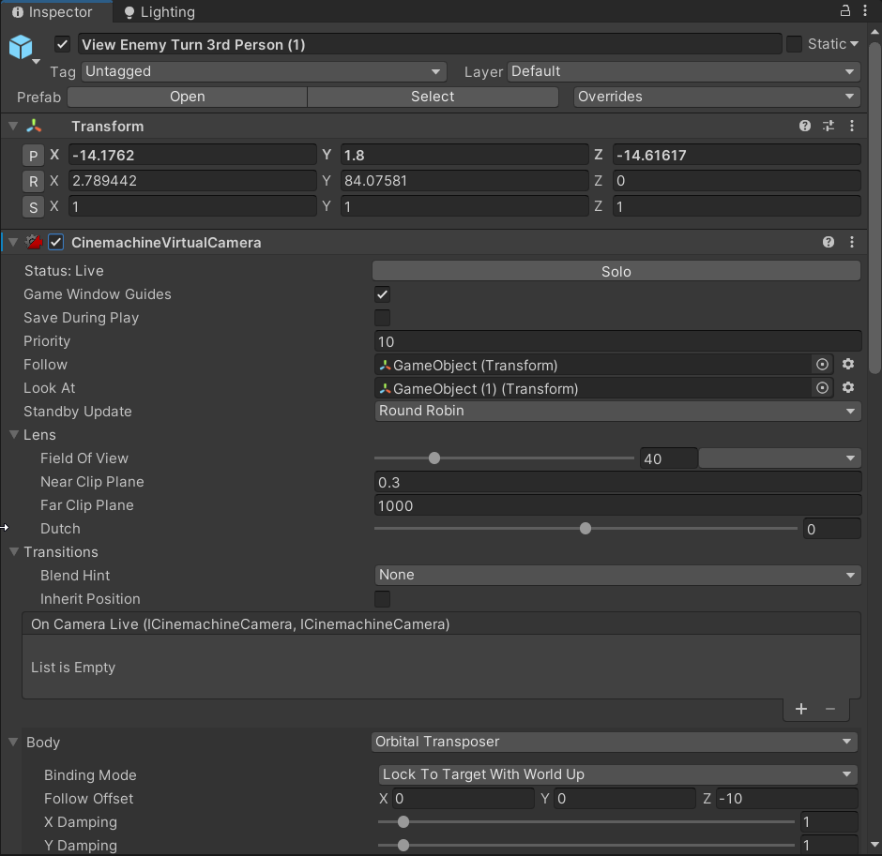Open the CinemachineVirtualCamera three-dot menu
882x856 pixels.
[851, 242]
